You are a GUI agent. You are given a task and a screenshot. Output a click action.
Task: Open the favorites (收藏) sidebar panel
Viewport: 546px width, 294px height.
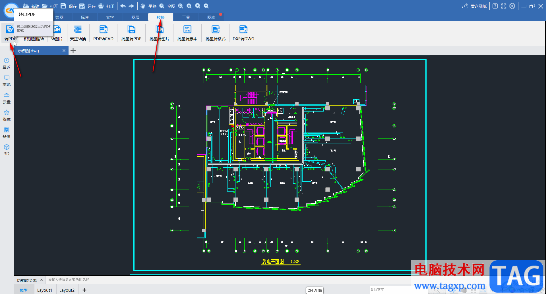click(x=7, y=115)
